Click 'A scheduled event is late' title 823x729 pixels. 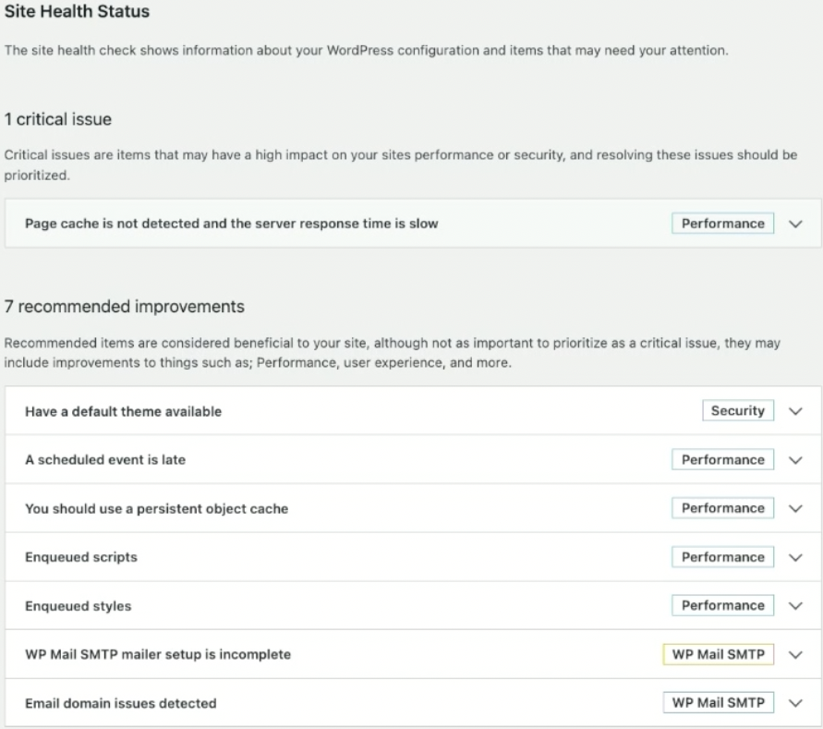[105, 460]
